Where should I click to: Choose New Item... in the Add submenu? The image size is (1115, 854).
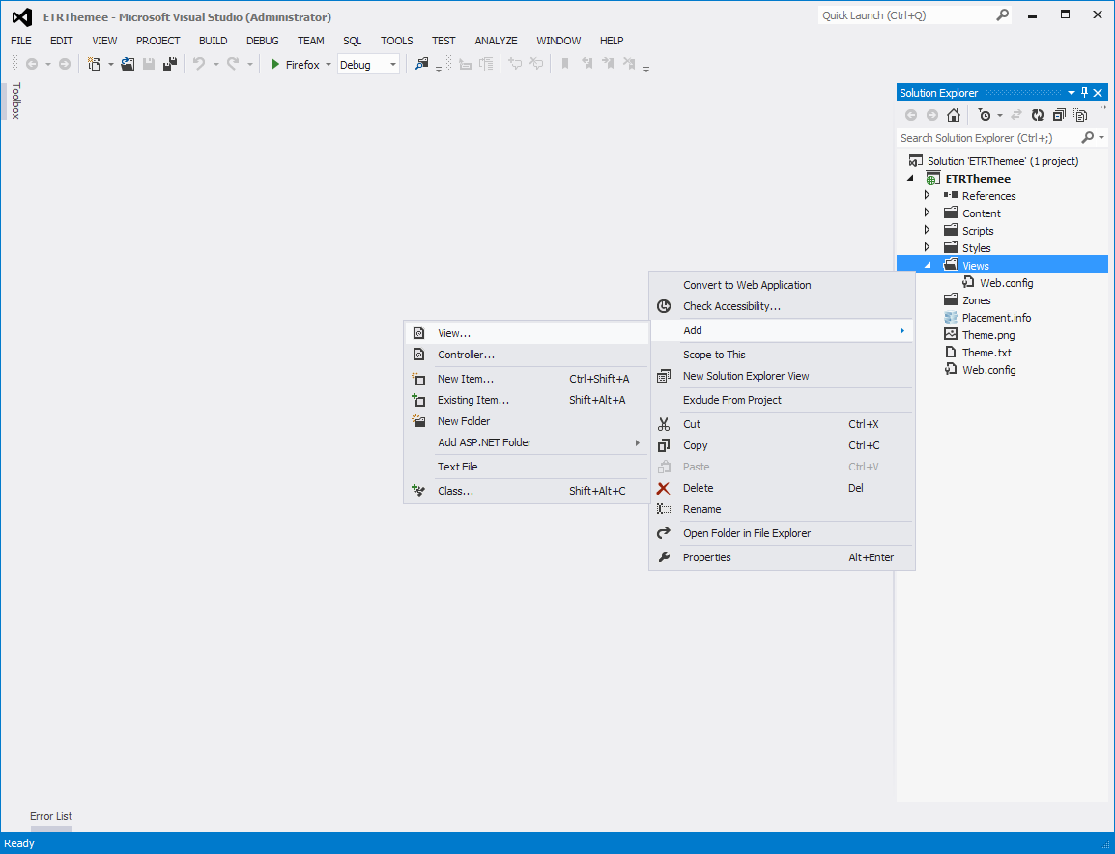pyautogui.click(x=527, y=379)
